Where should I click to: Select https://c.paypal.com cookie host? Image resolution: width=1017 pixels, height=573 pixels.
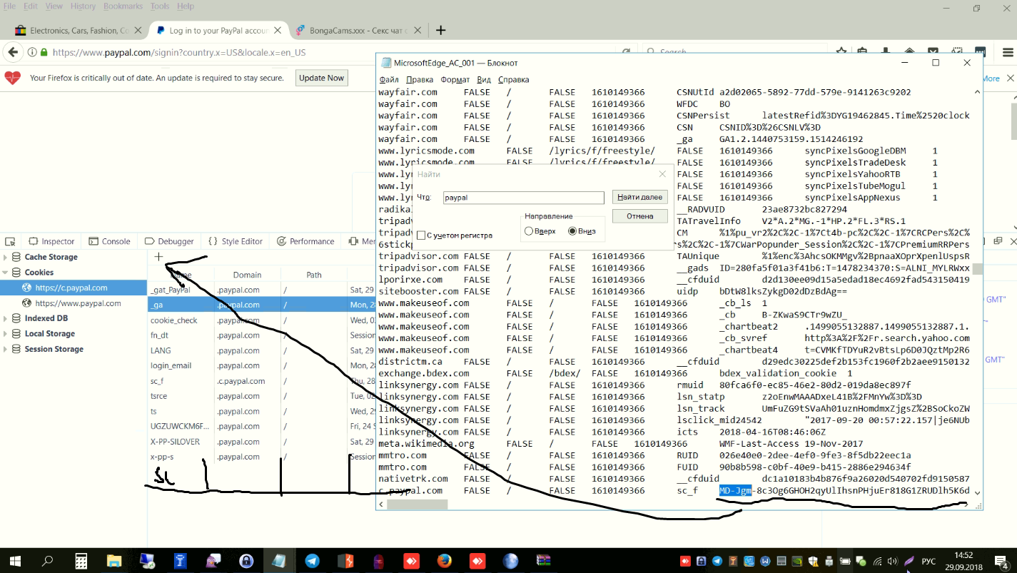[x=73, y=288]
